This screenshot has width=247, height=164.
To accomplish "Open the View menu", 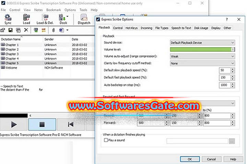I will point(27,10).
